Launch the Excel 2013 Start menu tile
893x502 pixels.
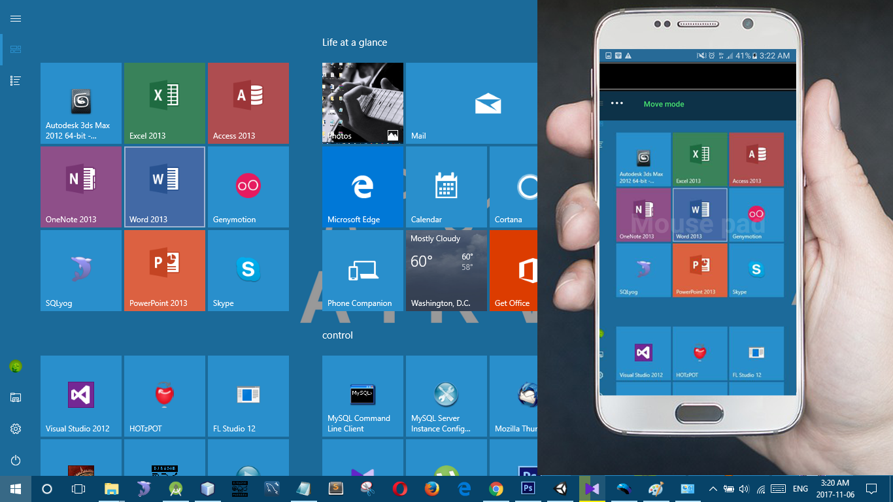click(165, 103)
